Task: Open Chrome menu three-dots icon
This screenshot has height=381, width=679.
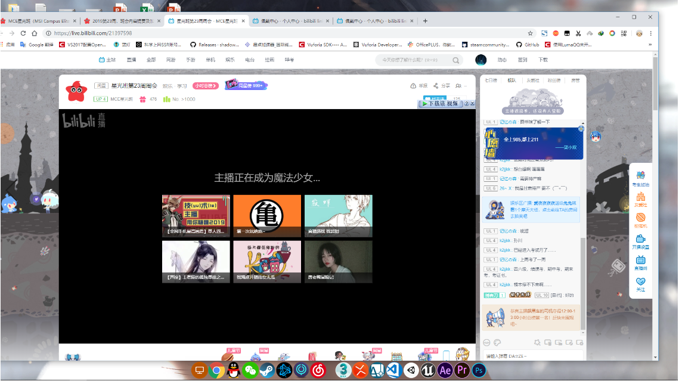Action: pyautogui.click(x=650, y=33)
